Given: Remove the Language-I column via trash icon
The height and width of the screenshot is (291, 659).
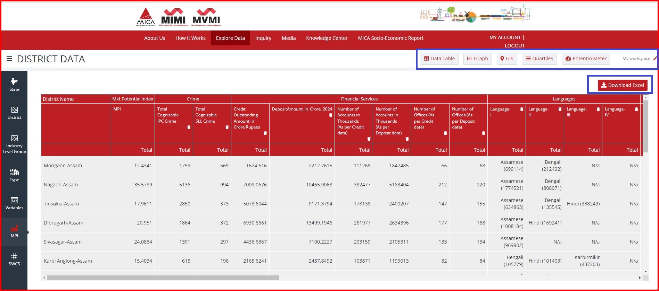Looking at the screenshot, I should click(521, 109).
